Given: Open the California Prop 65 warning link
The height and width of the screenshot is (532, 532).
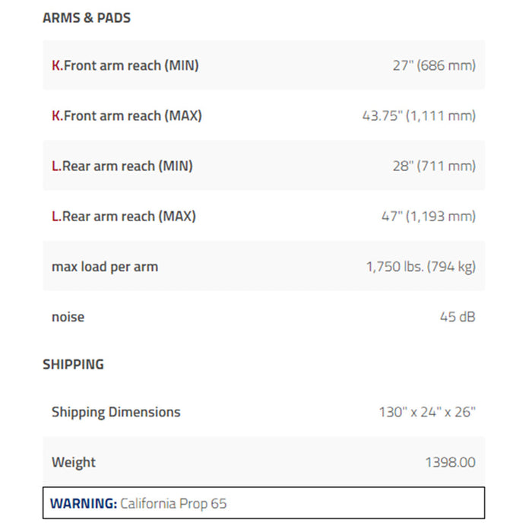Looking at the screenshot, I should click(x=173, y=503).
